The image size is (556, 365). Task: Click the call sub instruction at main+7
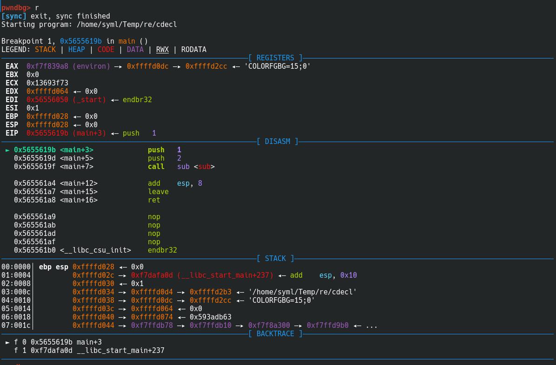pos(181,167)
